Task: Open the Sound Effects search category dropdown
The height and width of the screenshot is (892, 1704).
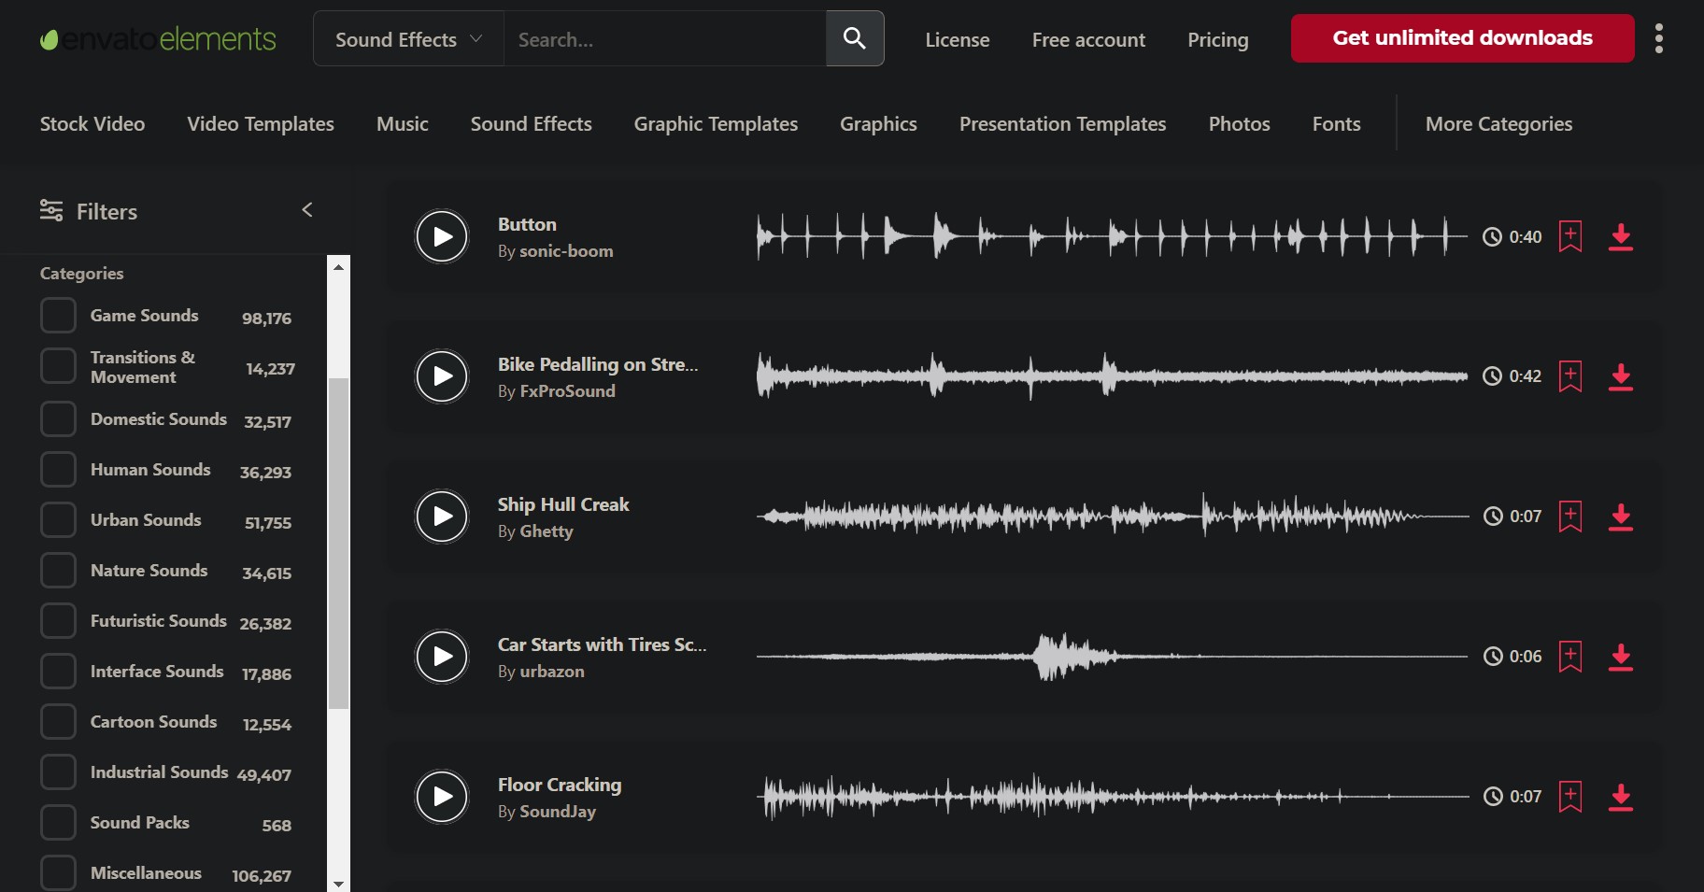Action: tap(408, 38)
